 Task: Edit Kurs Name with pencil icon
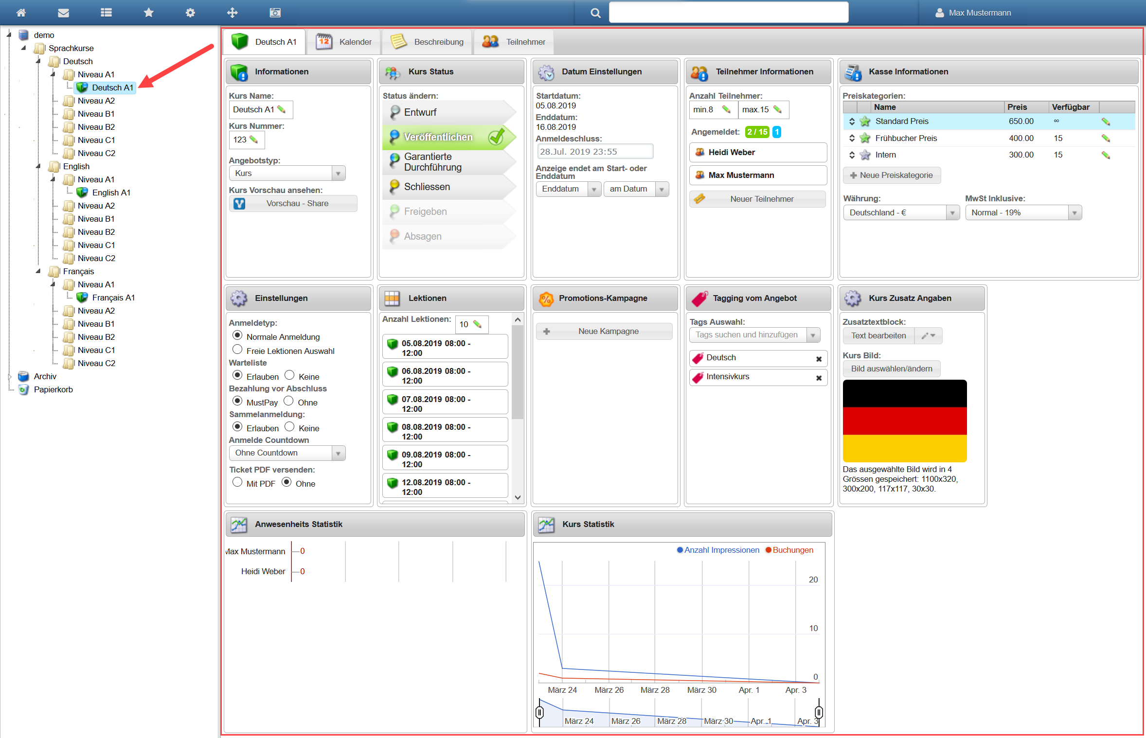pos(282,109)
